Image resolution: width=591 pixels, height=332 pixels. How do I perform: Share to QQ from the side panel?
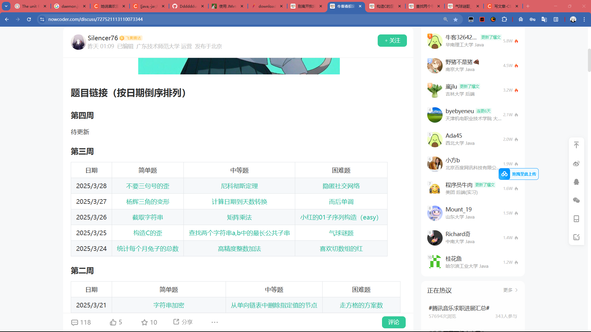point(576,182)
